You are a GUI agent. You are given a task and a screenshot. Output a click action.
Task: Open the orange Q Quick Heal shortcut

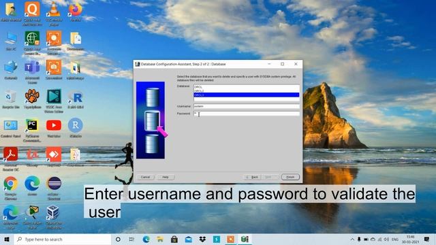point(32,14)
